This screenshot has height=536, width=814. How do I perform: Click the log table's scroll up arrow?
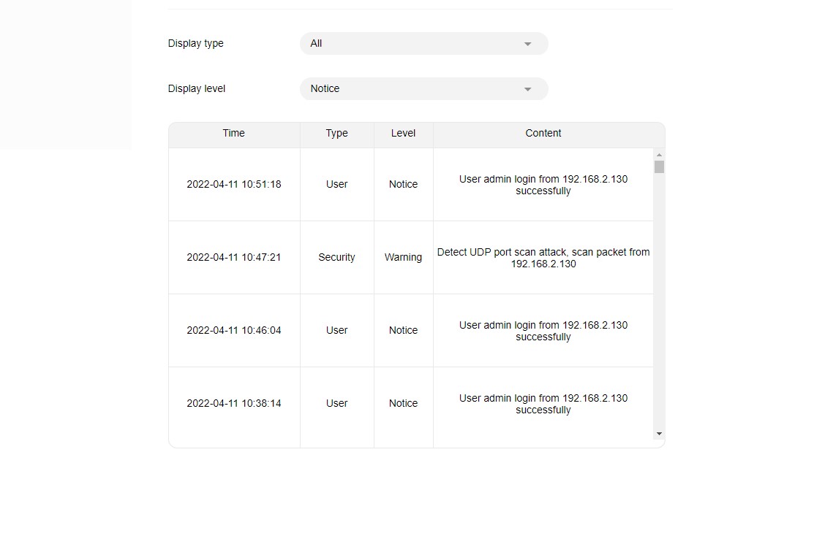click(x=659, y=155)
